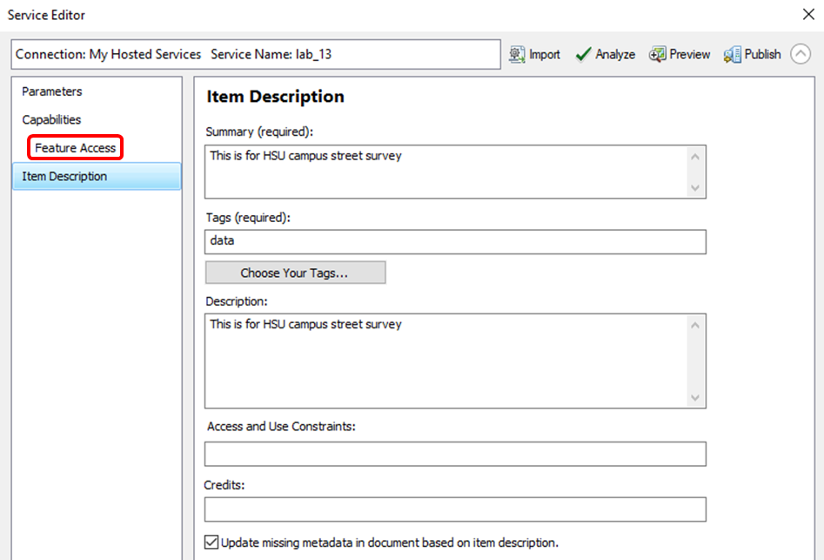Select Parameters in the left pane
824x560 pixels.
[52, 91]
